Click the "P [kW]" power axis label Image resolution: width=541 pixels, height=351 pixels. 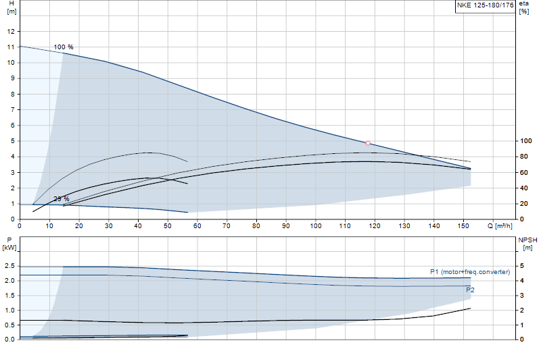pos(9,244)
